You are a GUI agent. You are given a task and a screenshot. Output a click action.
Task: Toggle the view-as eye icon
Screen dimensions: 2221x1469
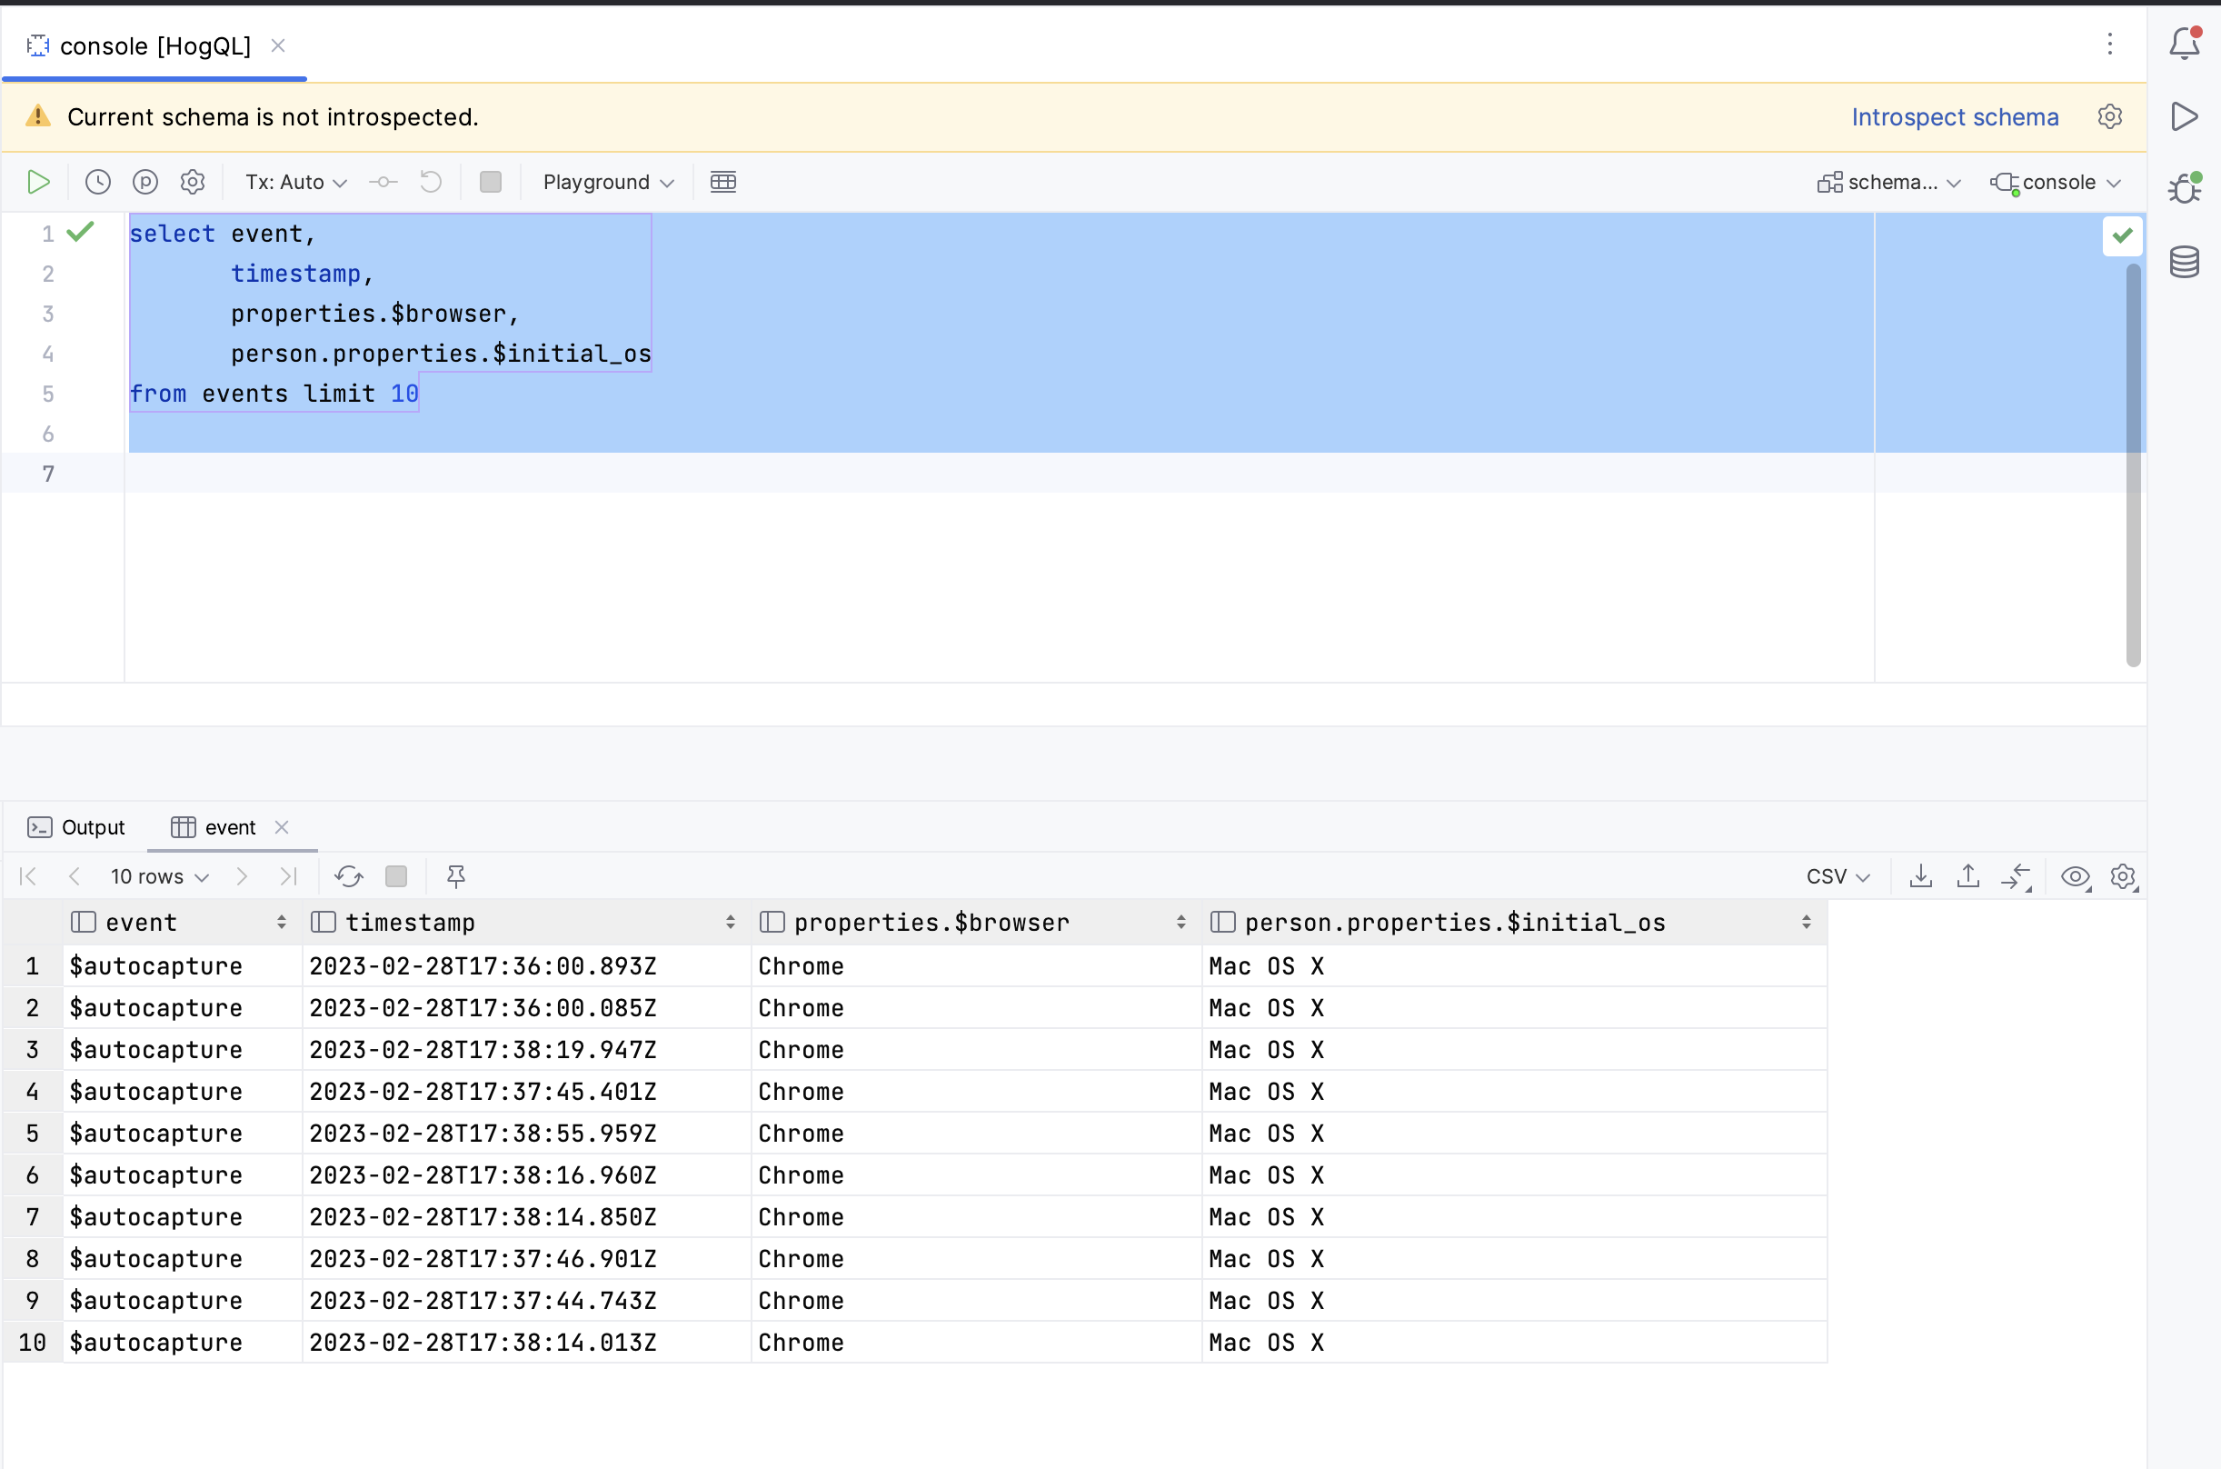pyautogui.click(x=2076, y=877)
